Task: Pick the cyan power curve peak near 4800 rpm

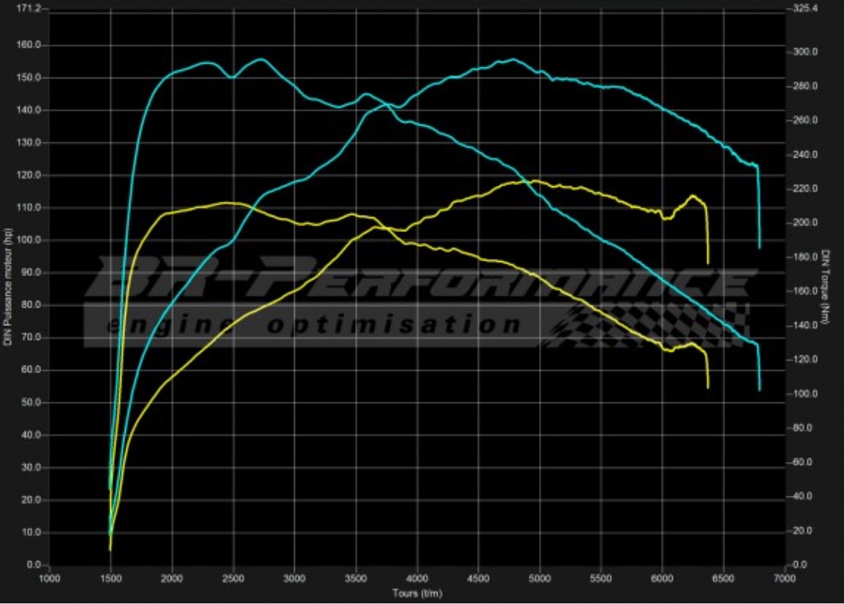Action: [x=513, y=60]
